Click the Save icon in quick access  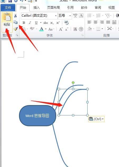10,1
